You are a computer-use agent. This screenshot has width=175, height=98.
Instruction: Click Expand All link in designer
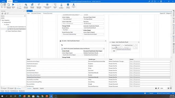(x=162, y=13)
